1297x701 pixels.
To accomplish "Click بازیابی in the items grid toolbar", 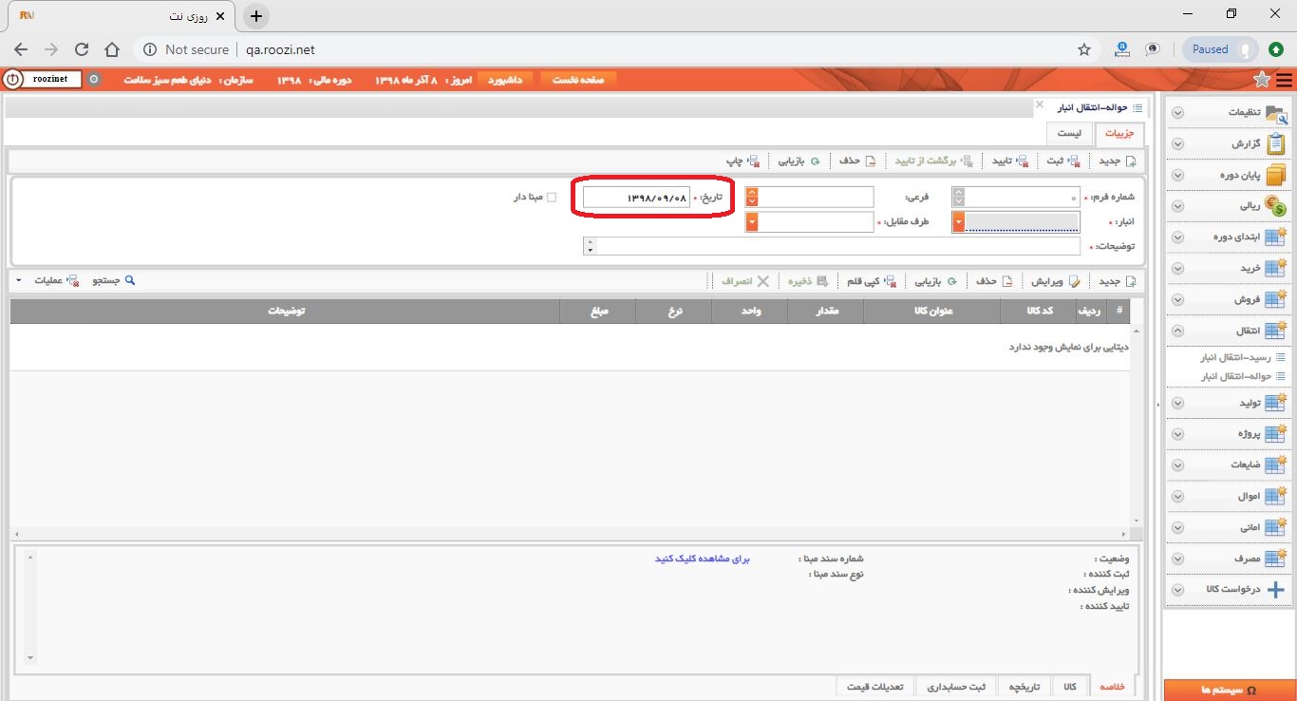I will (936, 281).
